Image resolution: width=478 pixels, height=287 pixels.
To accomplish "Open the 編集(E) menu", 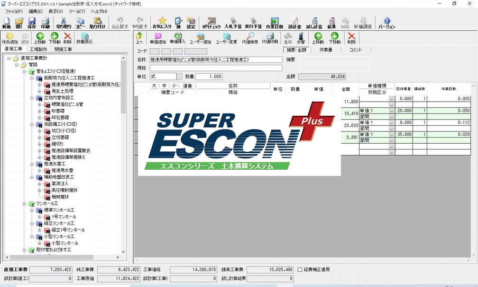I will 36,11.
